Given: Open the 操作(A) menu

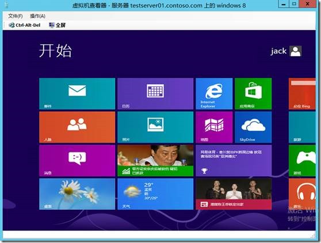Looking at the screenshot, I should coord(37,16).
